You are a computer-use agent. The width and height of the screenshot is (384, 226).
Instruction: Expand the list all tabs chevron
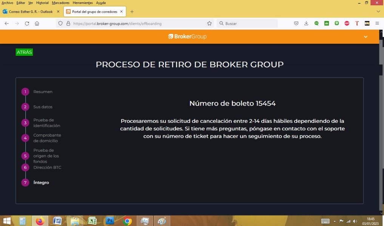point(378,11)
